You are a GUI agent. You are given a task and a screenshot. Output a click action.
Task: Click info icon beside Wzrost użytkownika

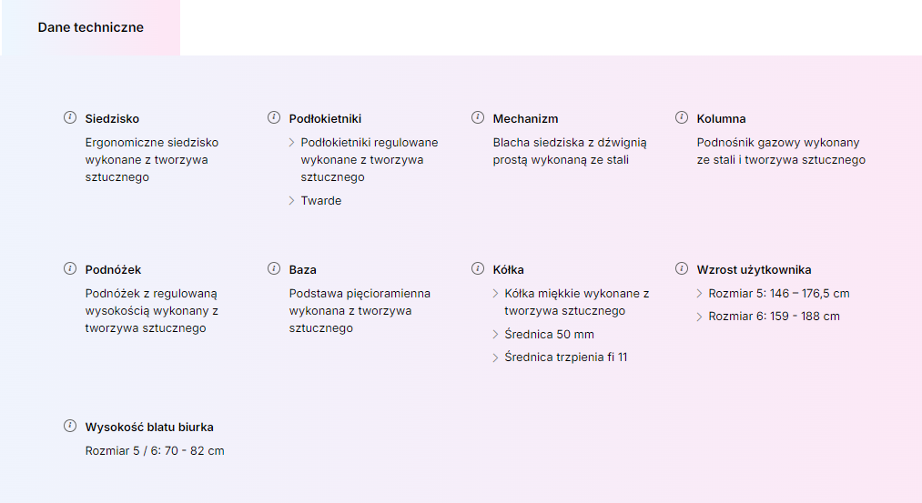coord(682,268)
